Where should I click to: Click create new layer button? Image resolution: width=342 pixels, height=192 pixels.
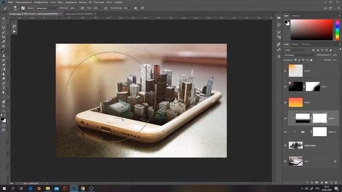coord(331,182)
